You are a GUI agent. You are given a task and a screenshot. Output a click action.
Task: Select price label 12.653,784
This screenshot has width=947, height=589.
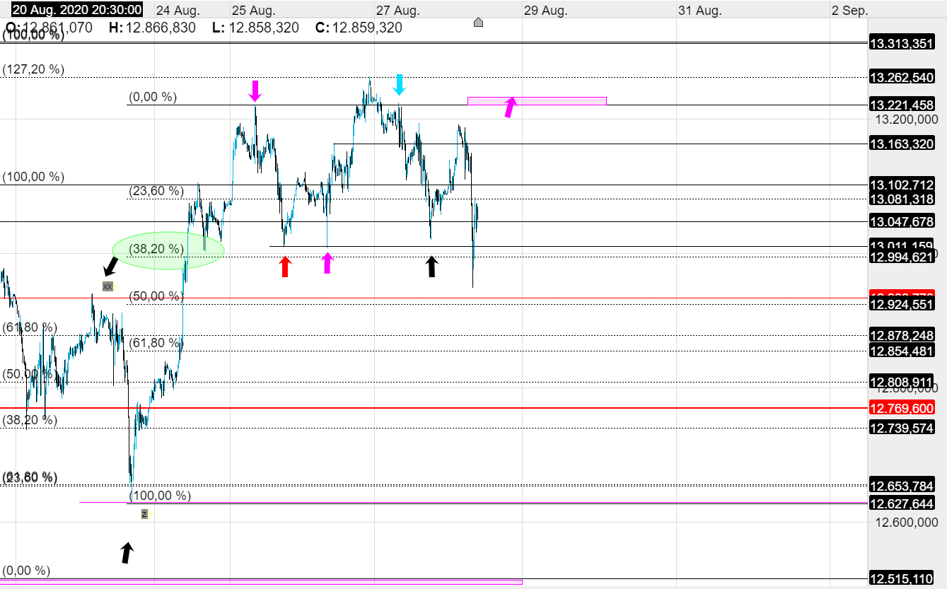(902, 486)
